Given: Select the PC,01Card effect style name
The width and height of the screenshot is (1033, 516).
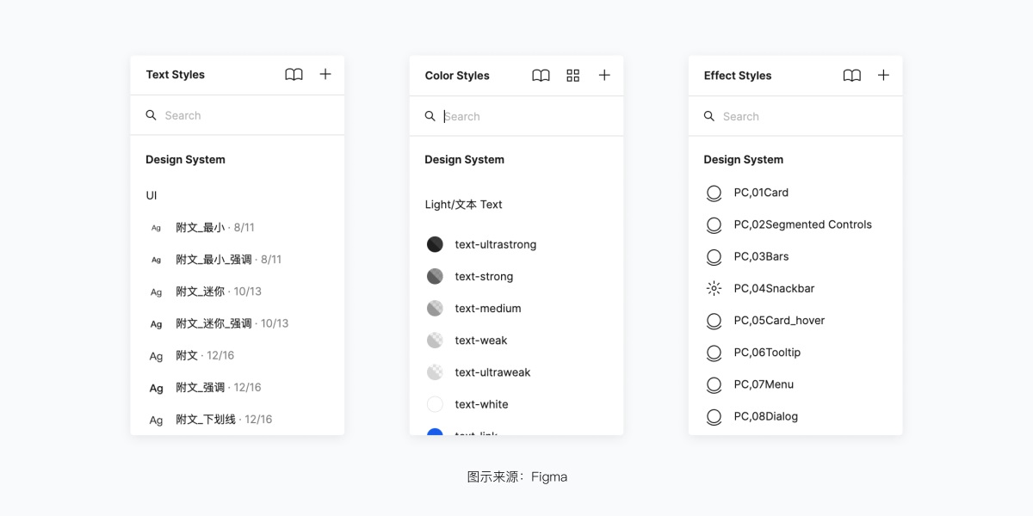Looking at the screenshot, I should 761,193.
